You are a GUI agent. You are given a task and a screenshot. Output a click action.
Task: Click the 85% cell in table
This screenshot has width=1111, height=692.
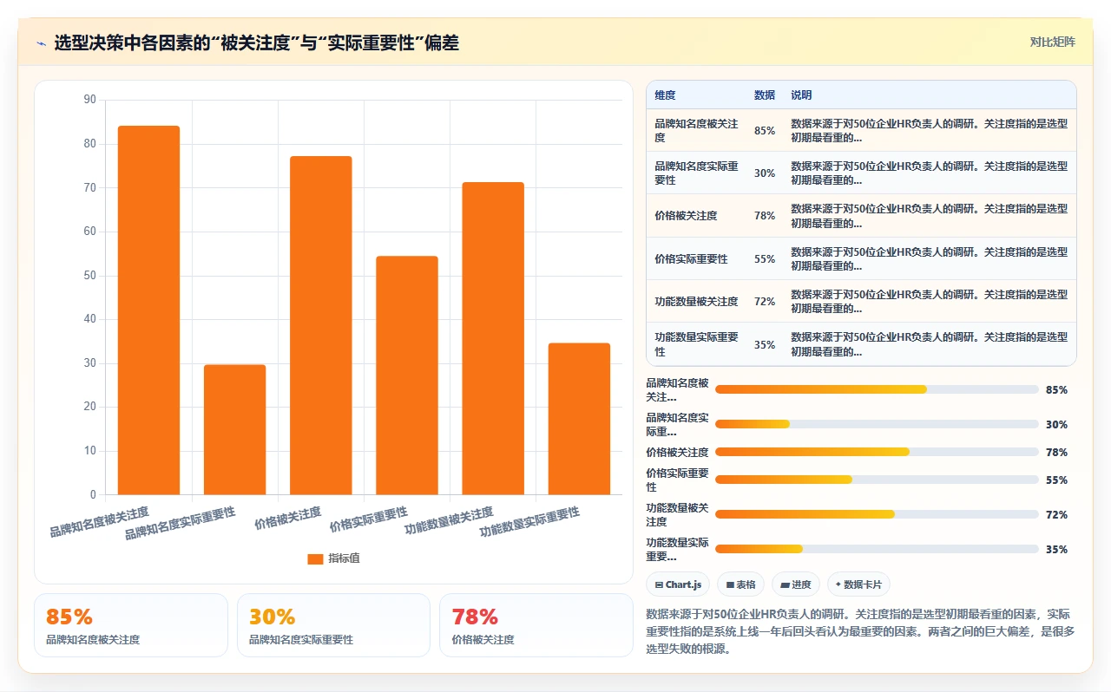point(765,131)
